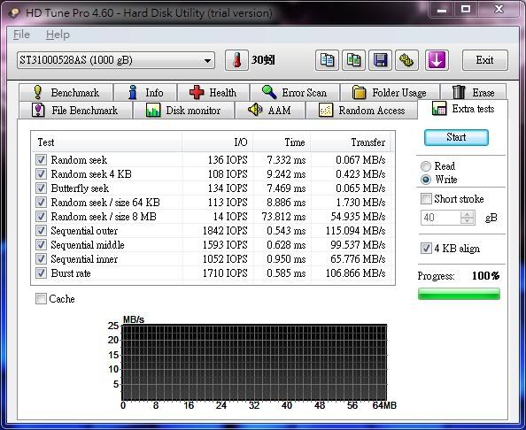
Task: Click the 0.950 ms time value
Action: click(x=286, y=259)
